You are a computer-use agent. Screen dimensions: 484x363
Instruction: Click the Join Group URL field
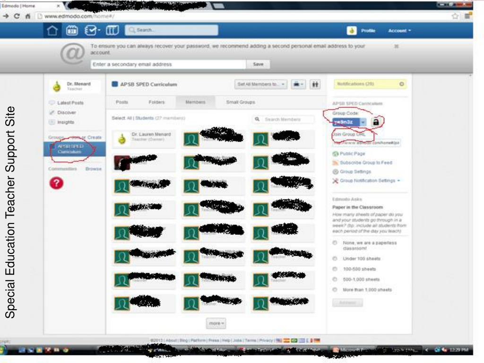pos(366,143)
